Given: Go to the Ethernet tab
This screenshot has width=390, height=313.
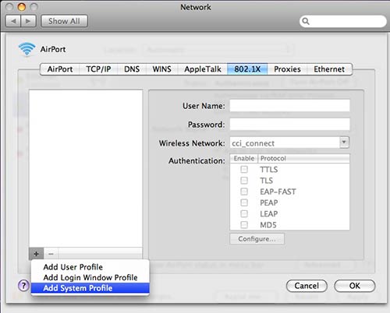Looking at the screenshot, I should [x=329, y=69].
